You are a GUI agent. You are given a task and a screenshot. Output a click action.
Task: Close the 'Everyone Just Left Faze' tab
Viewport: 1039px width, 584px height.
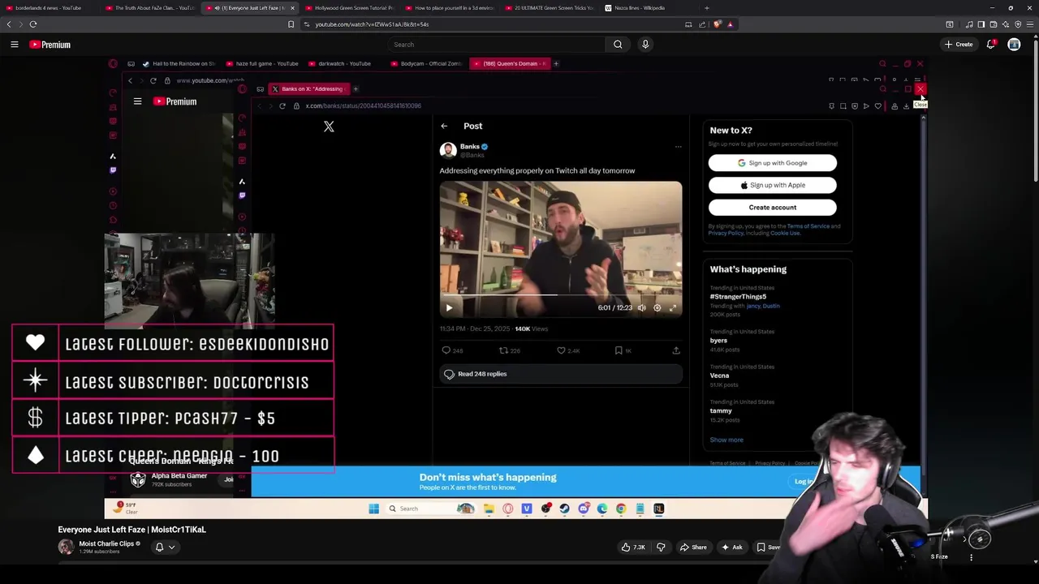click(292, 8)
